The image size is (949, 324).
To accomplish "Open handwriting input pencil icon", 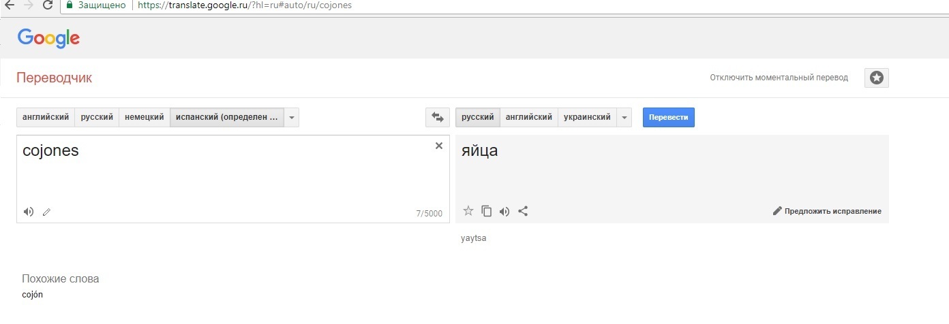I will coord(46,212).
